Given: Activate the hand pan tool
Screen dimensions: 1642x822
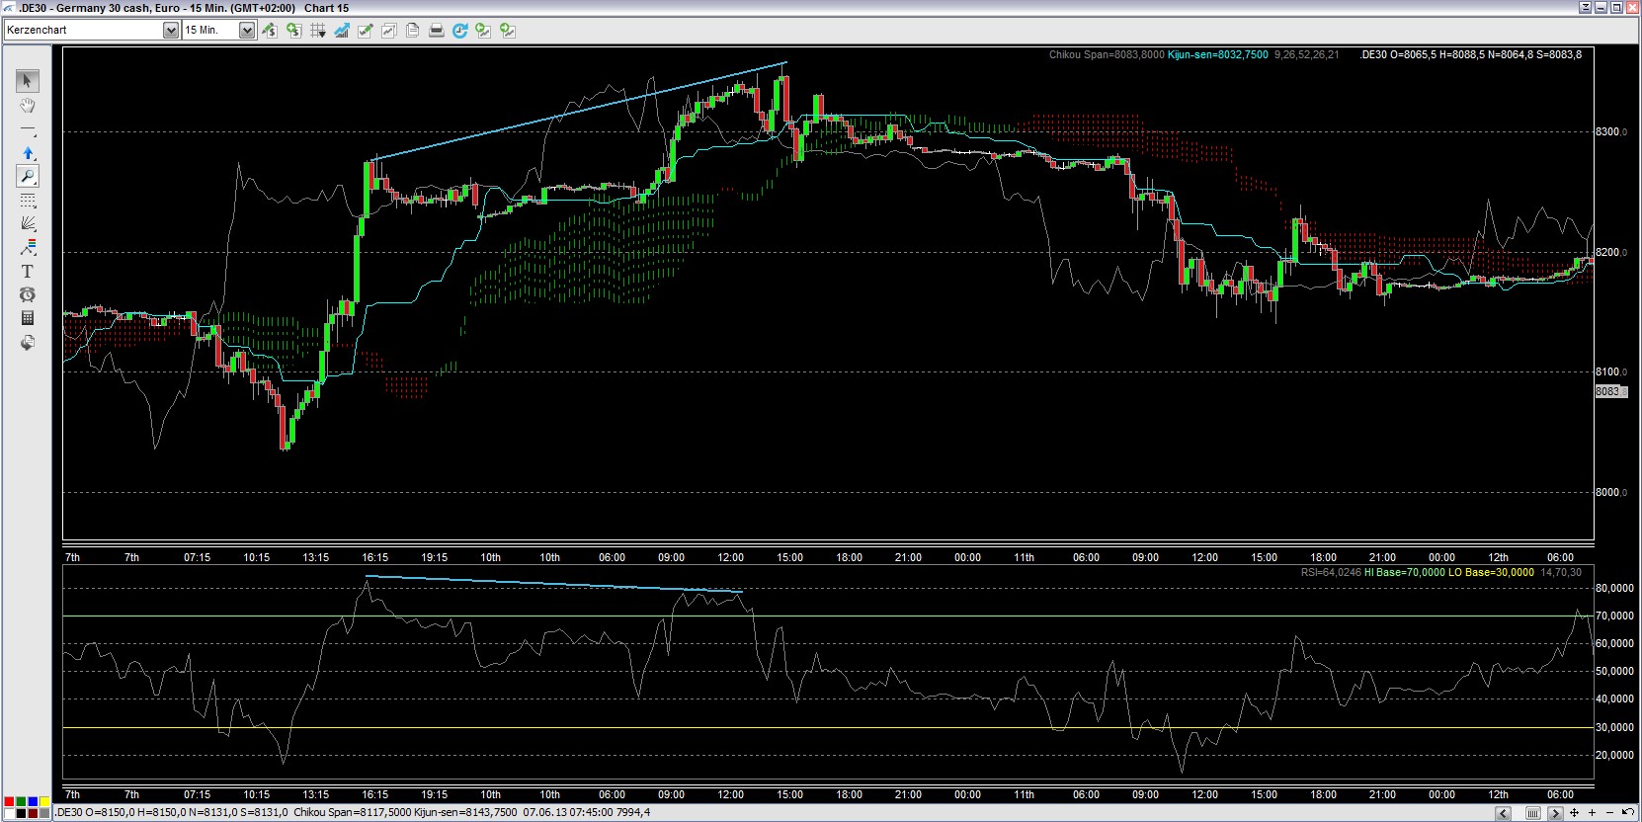Looking at the screenshot, I should click(28, 106).
